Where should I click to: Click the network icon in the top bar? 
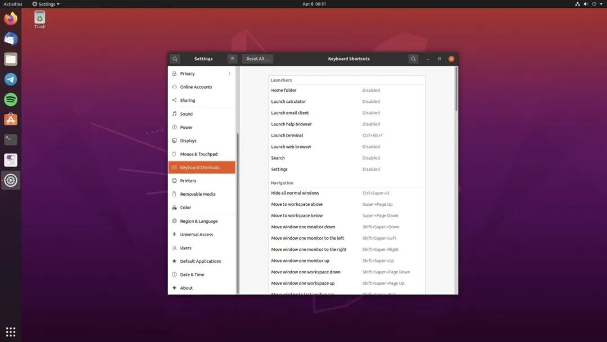coord(577,4)
